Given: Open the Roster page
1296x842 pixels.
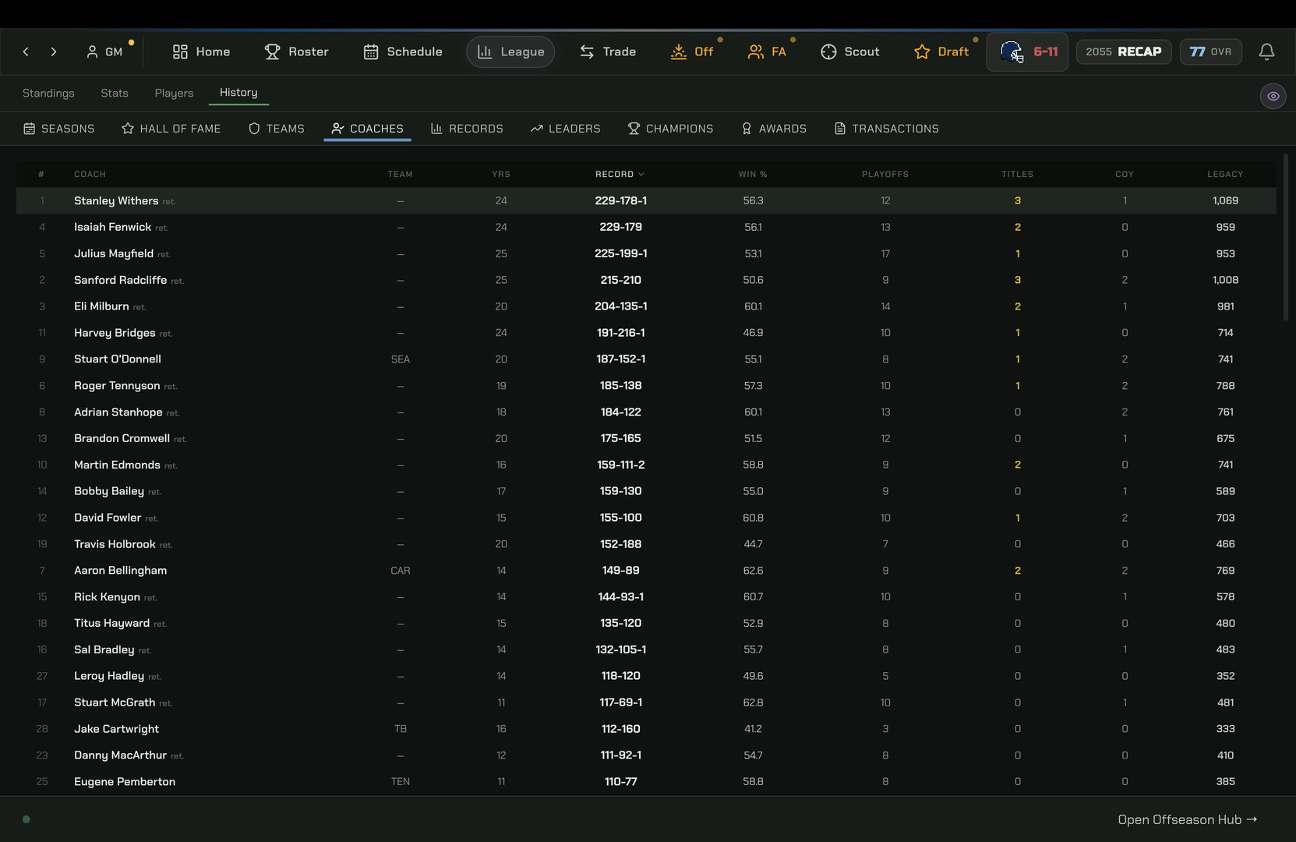Looking at the screenshot, I should tap(297, 51).
